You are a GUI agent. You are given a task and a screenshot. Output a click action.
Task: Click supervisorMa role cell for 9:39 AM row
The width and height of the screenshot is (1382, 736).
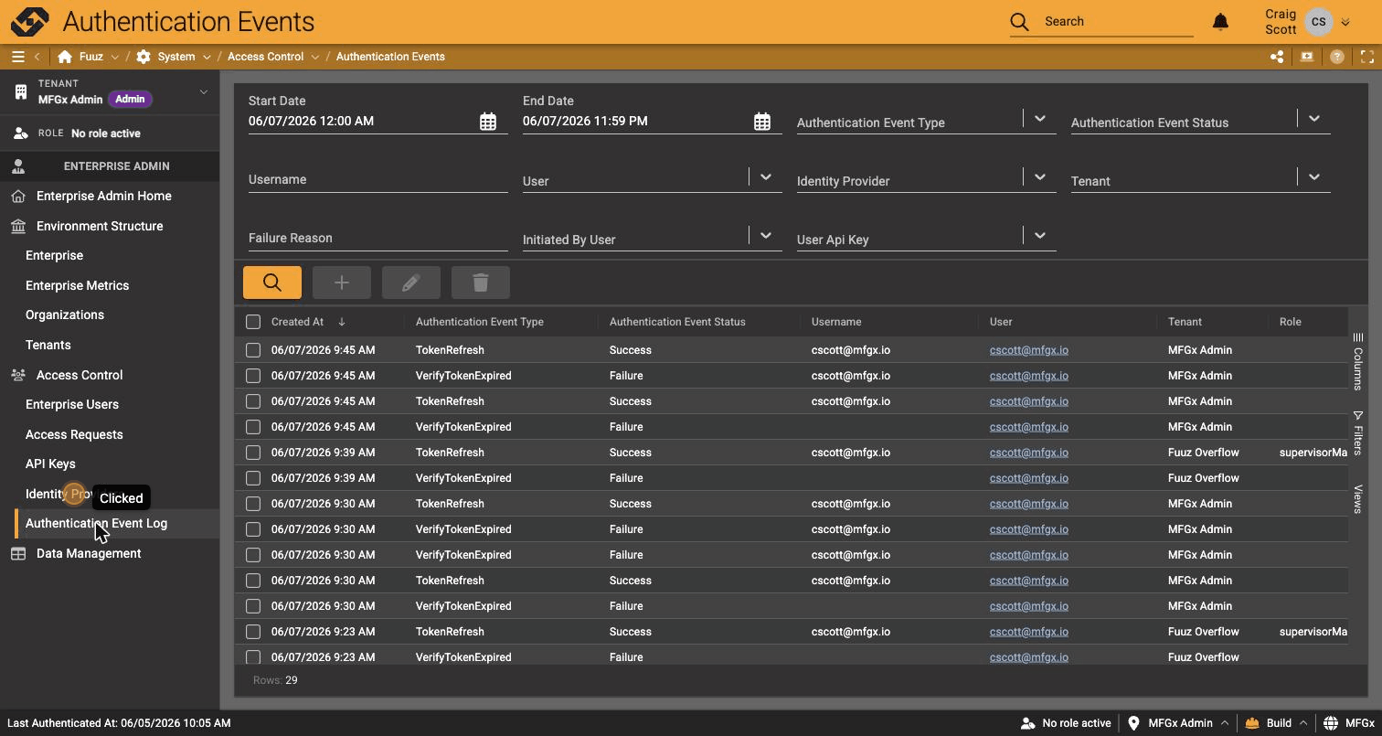1313,453
